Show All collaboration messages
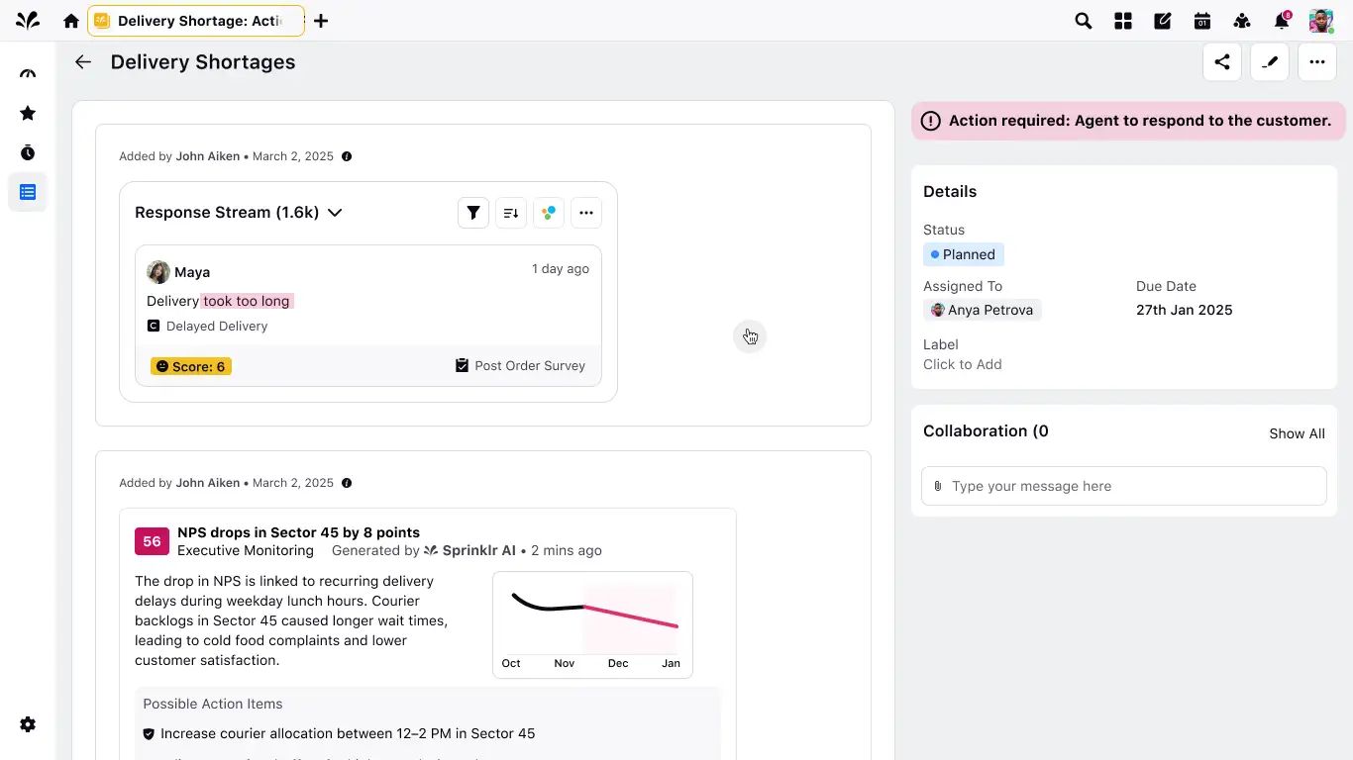This screenshot has height=760, width=1353. click(1297, 433)
